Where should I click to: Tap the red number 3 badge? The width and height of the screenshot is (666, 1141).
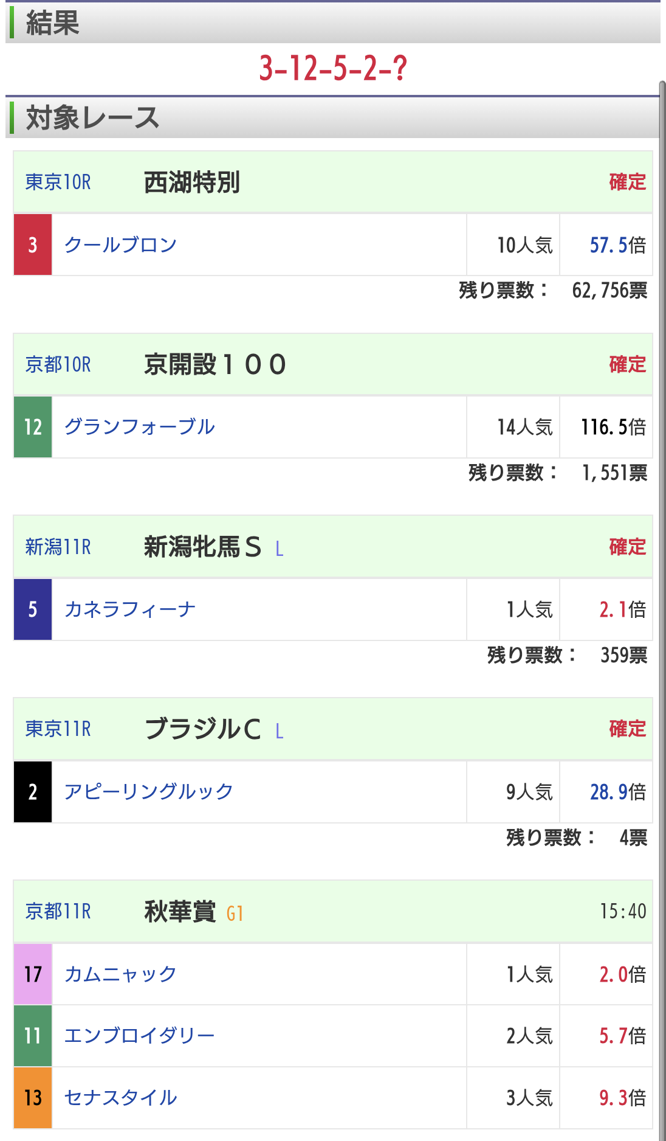coord(33,244)
